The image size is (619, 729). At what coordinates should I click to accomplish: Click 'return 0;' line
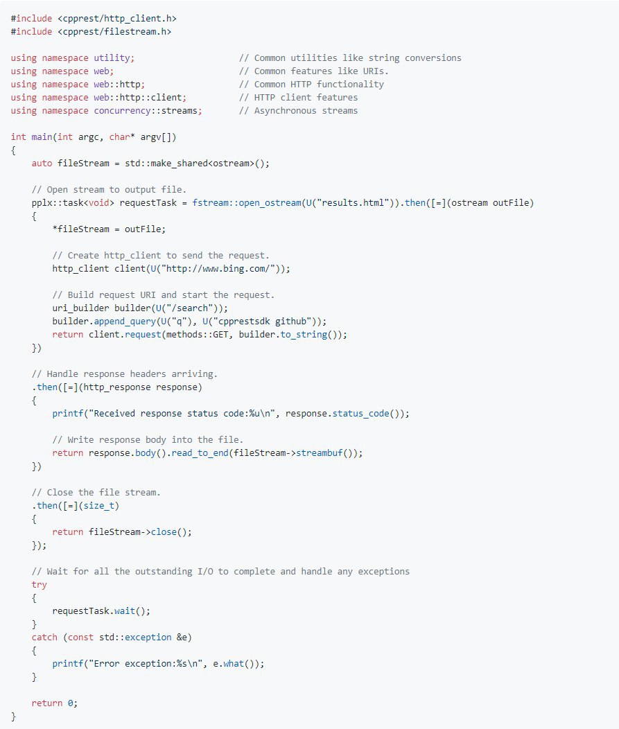(54, 703)
